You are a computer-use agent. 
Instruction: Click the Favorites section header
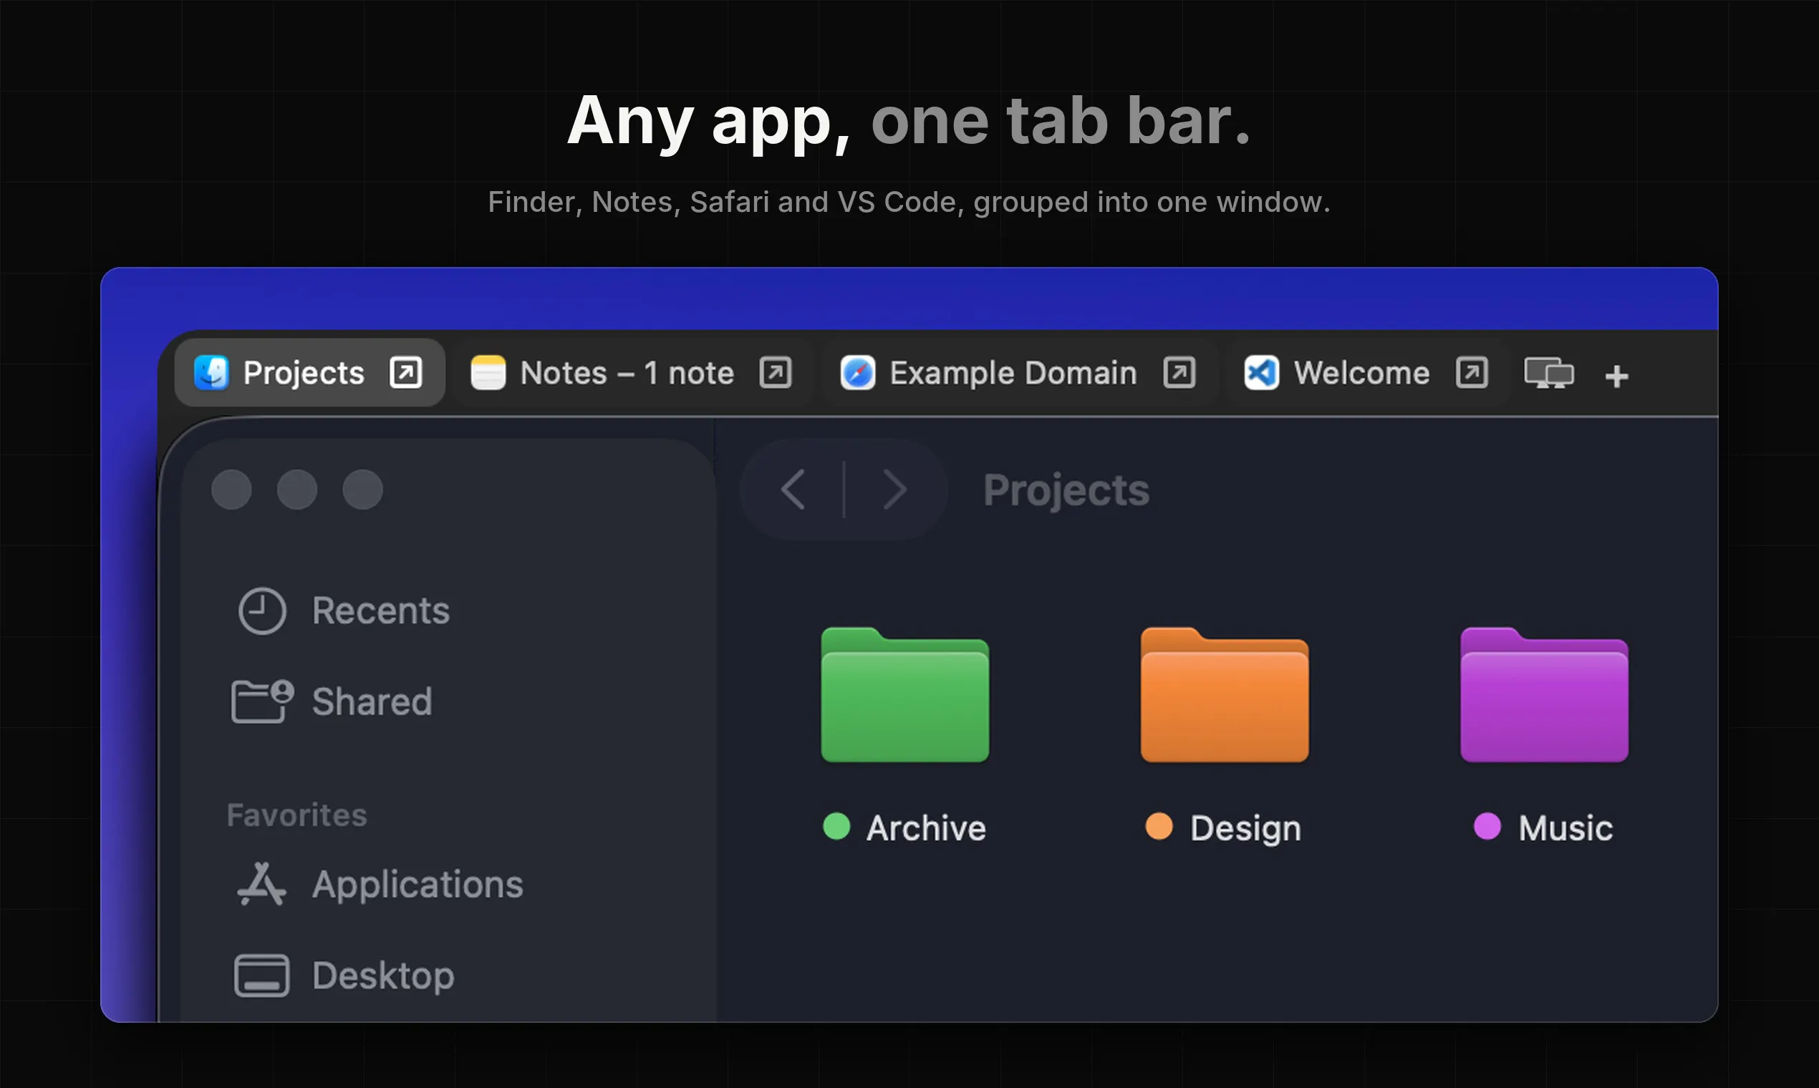point(297,815)
